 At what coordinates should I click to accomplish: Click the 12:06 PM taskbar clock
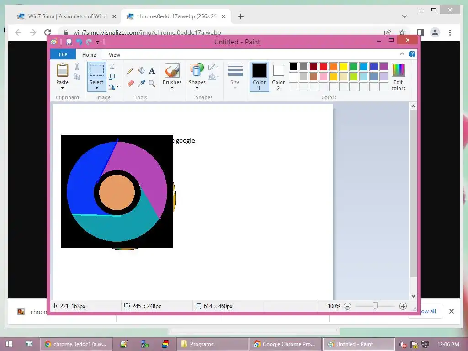point(448,344)
